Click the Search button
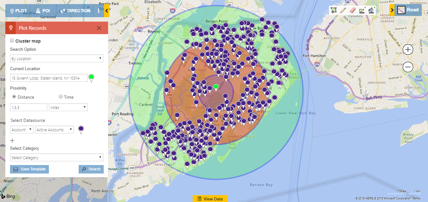This screenshot has height=202, width=428. 91,169
